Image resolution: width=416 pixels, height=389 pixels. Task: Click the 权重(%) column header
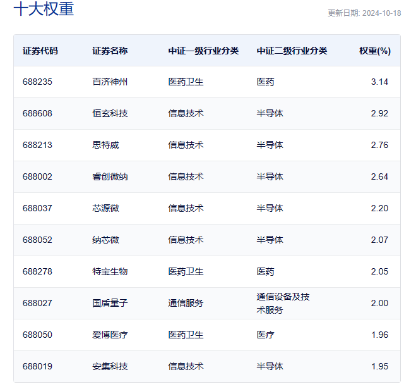coord(375,51)
